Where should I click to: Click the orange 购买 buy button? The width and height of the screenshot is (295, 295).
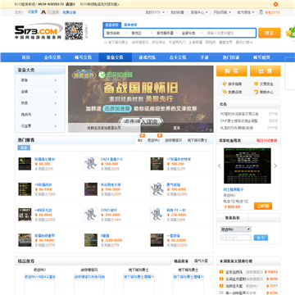coord(232,71)
